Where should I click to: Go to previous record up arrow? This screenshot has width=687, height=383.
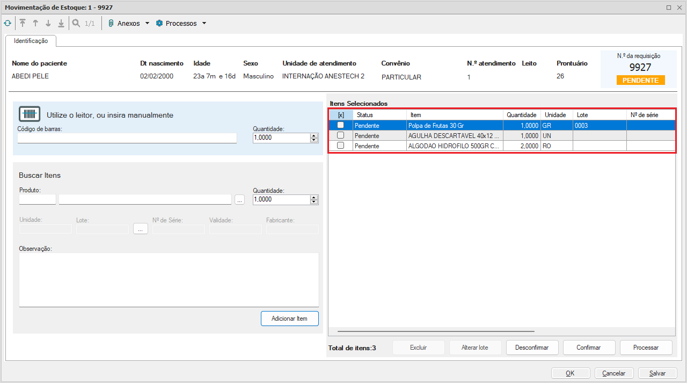pos(35,24)
